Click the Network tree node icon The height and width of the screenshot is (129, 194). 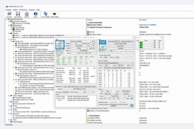click(x=11, y=114)
